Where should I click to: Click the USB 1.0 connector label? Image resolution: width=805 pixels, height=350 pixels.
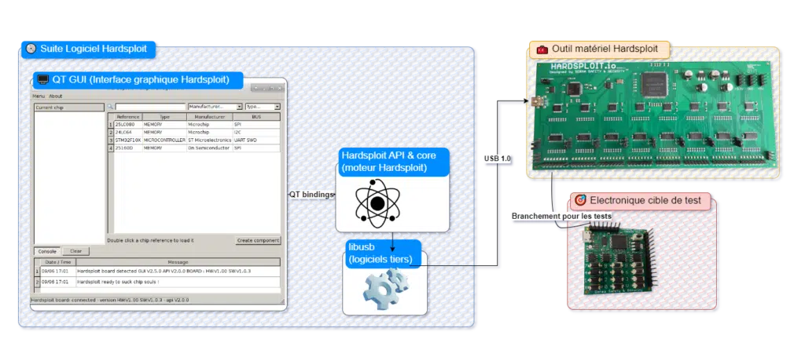click(x=498, y=159)
